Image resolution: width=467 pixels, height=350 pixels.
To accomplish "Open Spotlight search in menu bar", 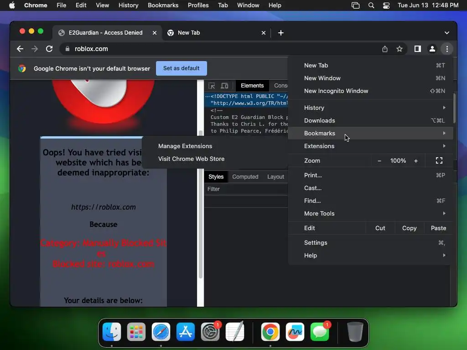I will click(x=371, y=5).
